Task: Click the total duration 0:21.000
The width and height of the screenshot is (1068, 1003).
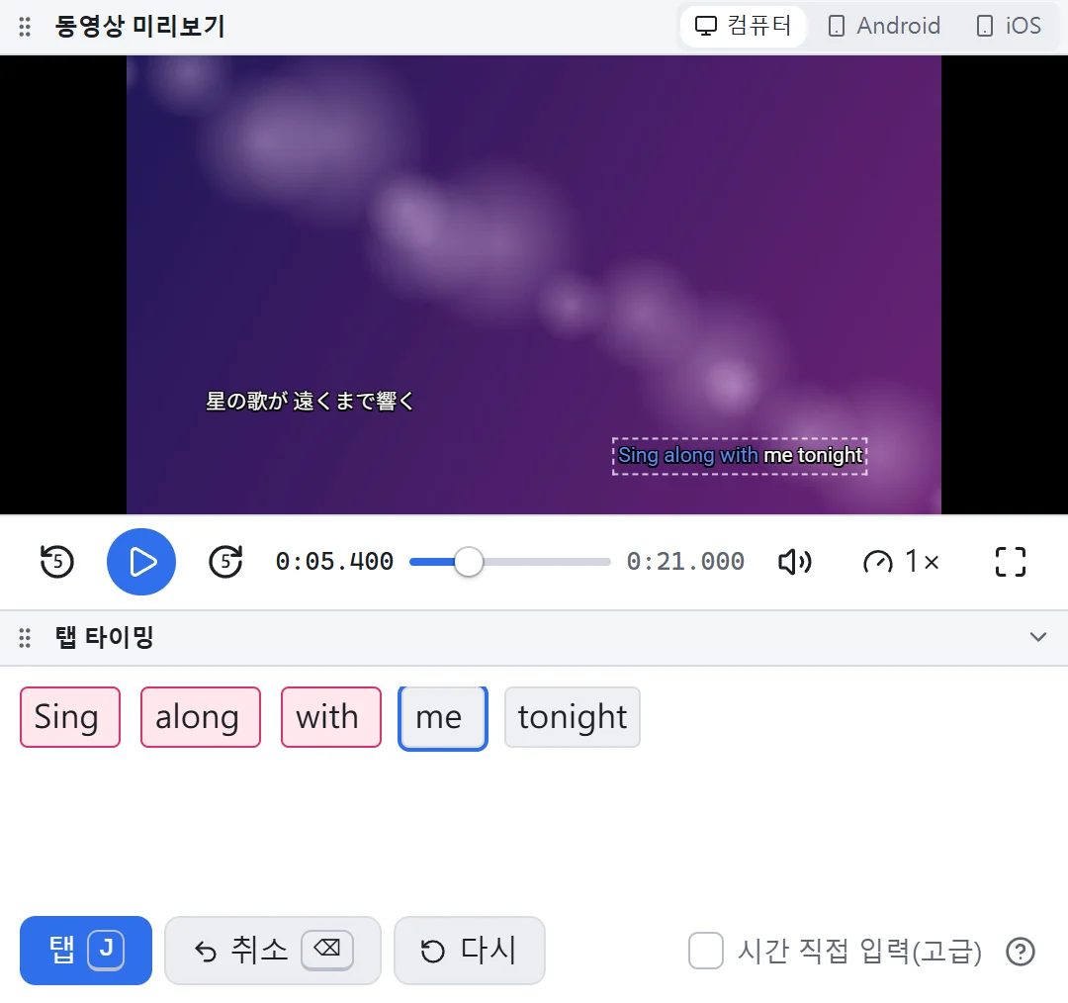Action: (x=685, y=562)
